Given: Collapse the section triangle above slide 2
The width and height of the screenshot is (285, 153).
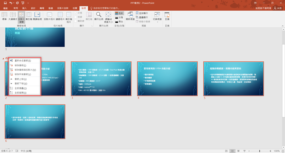Looking at the screenshot, I should 3,58.
